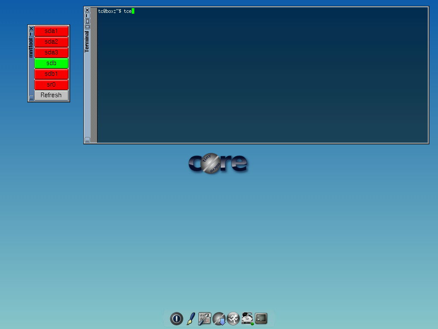The image size is (438, 329).
Task: Toggle mount for sda3 partition
Action: (x=51, y=53)
